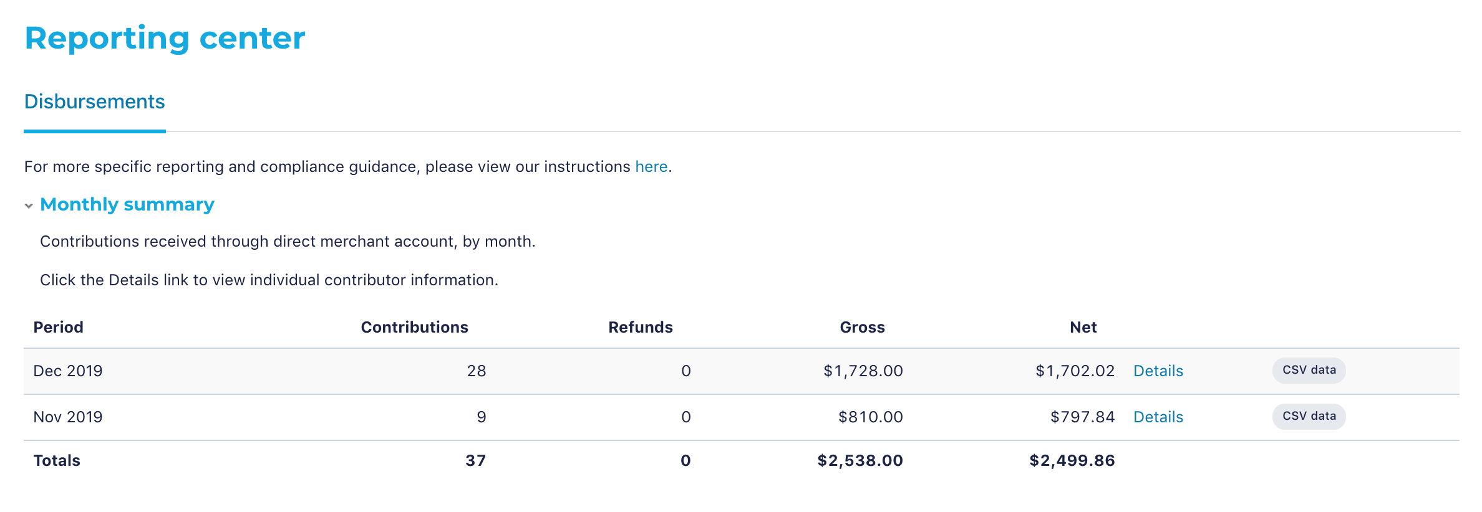Screen dimensions: 1482x512
Task: Open the instructions 'here' link
Action: [651, 166]
